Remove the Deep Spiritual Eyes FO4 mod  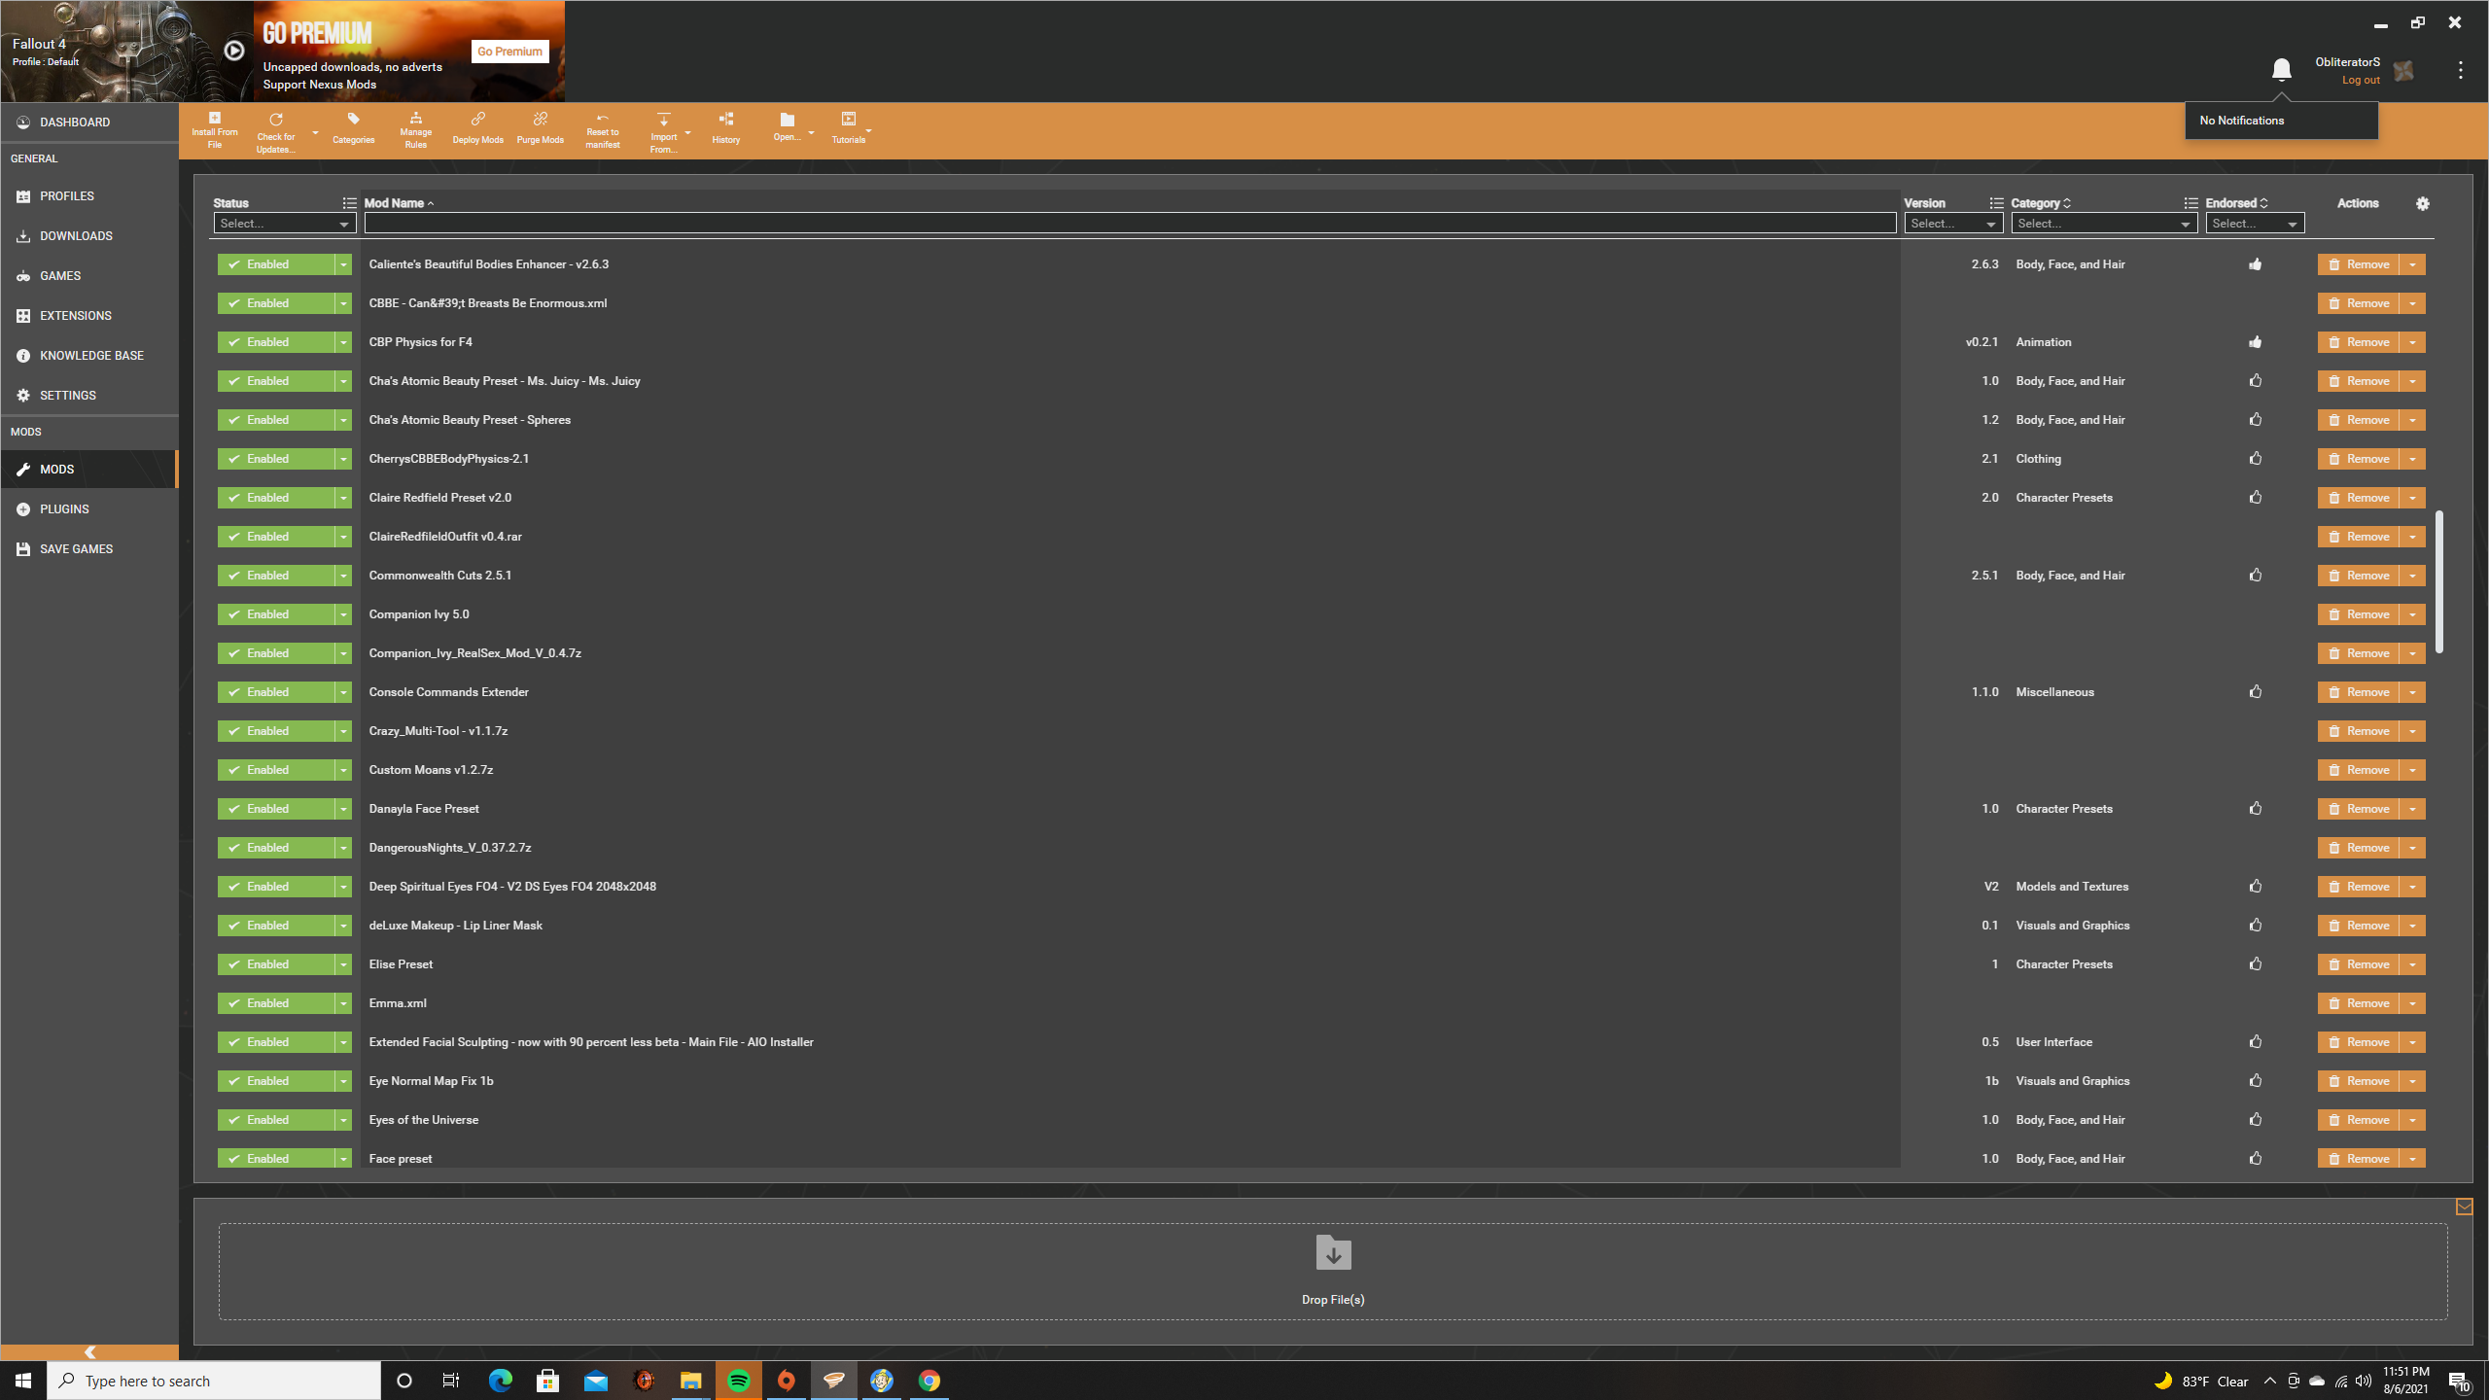coord(2358,887)
